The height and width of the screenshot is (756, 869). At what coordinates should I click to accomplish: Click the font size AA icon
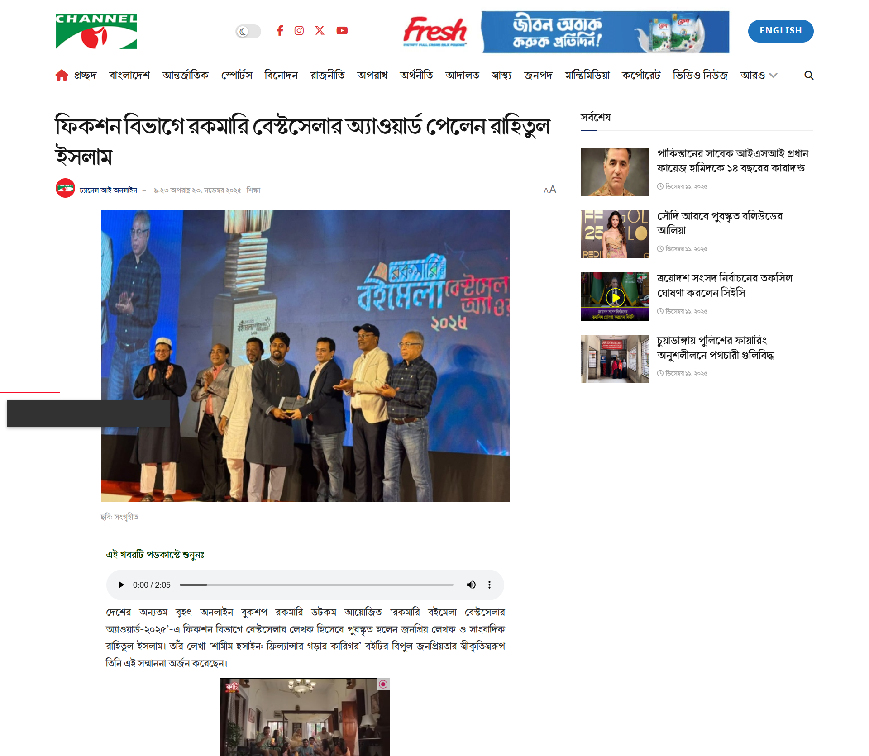point(550,190)
